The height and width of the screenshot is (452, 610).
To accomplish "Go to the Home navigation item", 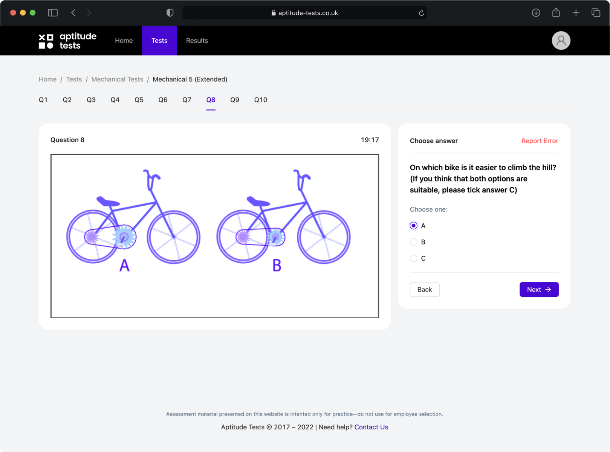I will pyautogui.click(x=124, y=41).
